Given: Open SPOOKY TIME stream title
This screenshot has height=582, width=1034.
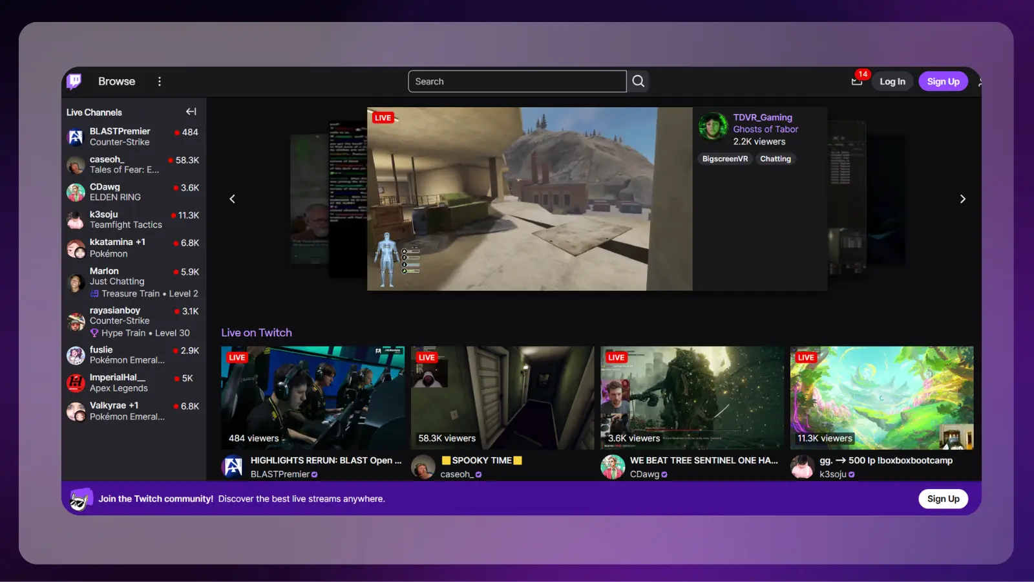Looking at the screenshot, I should coord(481,460).
